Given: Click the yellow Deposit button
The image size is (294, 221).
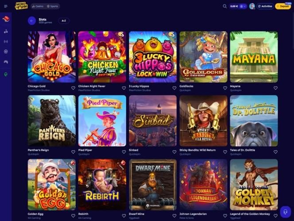Looking at the screenshot, I should [283, 6].
